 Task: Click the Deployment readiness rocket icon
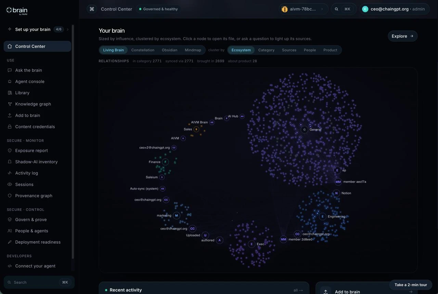click(10, 242)
